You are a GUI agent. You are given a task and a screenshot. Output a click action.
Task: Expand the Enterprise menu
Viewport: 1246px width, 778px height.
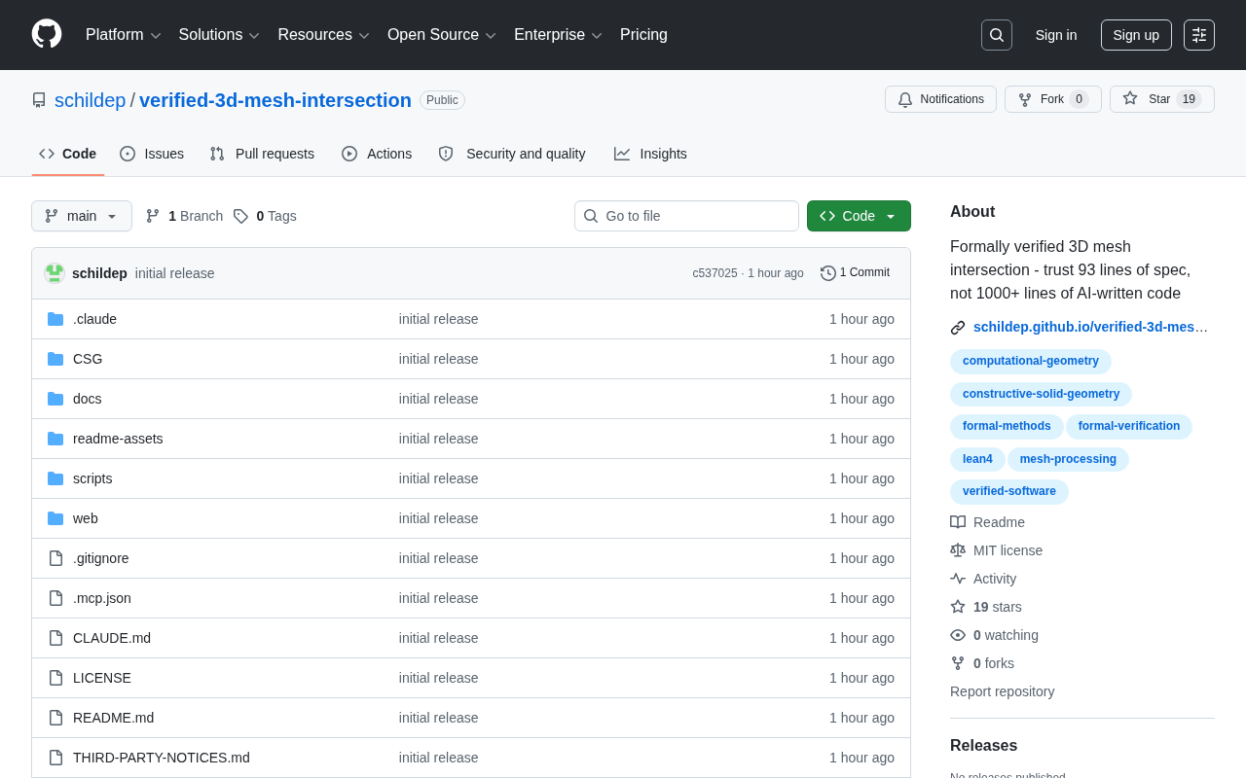click(x=558, y=35)
